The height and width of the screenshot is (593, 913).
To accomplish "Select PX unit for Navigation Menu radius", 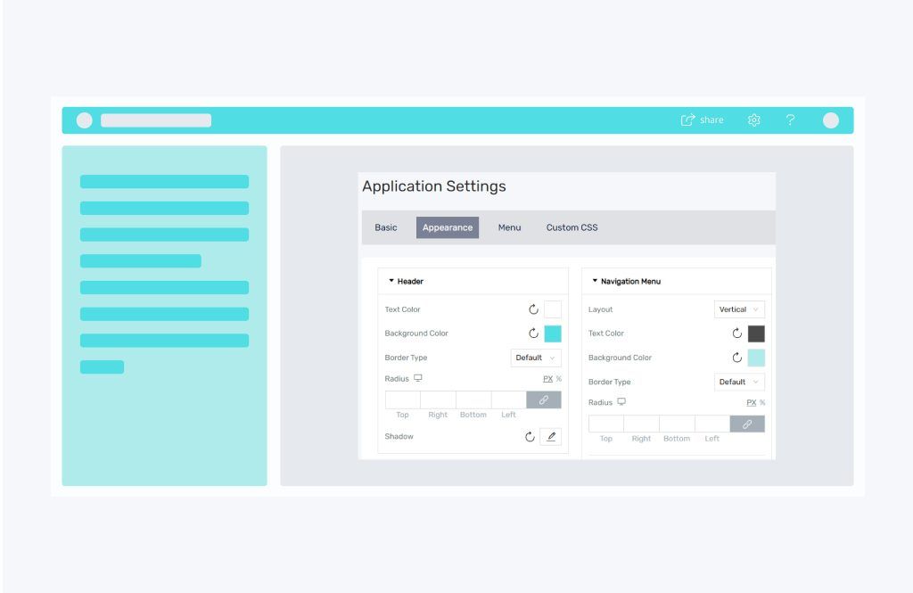I will [751, 402].
